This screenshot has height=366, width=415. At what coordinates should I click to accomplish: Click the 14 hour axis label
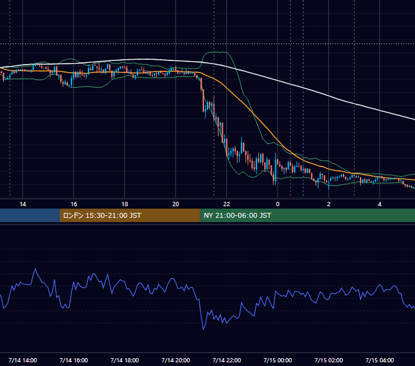click(23, 204)
